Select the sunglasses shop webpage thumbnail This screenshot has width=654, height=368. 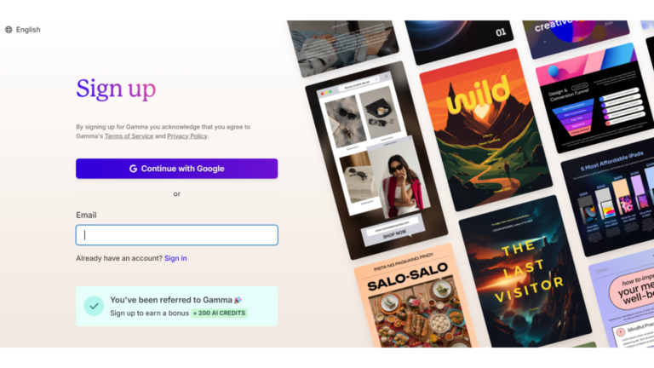(376, 161)
